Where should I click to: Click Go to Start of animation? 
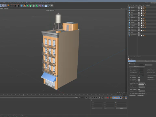[x=86, y=97]
